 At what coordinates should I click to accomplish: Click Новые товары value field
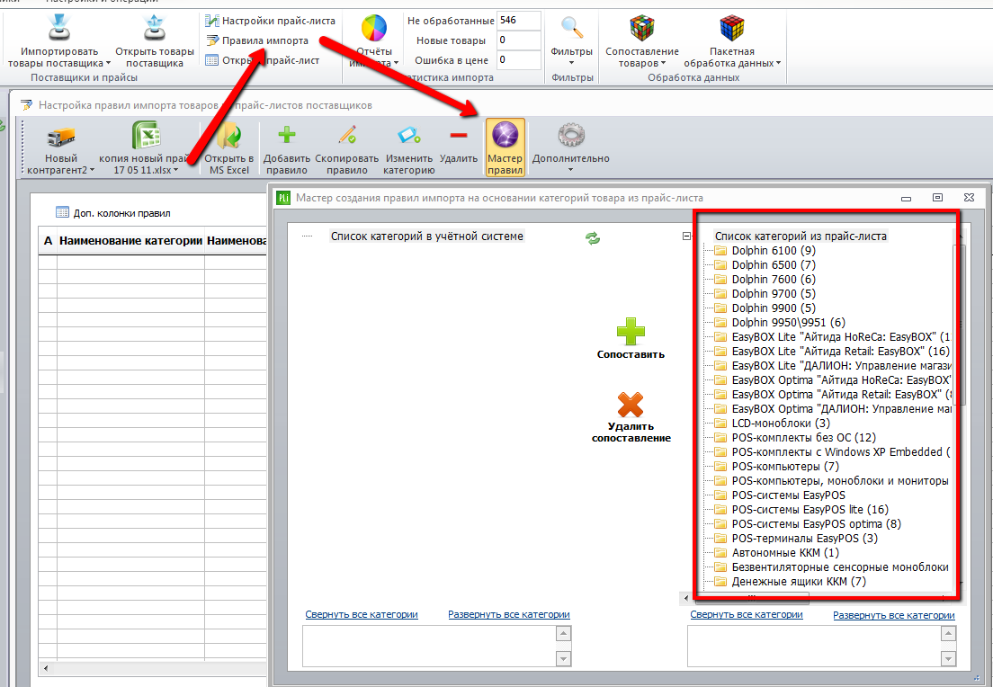click(519, 40)
